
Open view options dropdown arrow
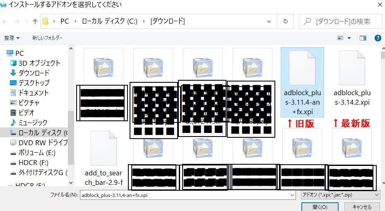(349, 38)
